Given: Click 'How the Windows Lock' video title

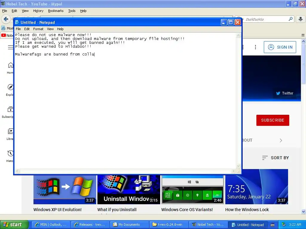Looking at the screenshot, I should pos(247,210).
